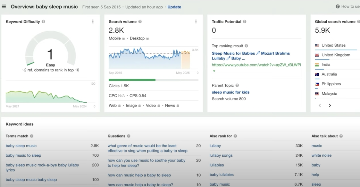Image resolution: width=360 pixels, height=187 pixels.
Task: Go to previous page of countries
Action: [x=320, y=105]
